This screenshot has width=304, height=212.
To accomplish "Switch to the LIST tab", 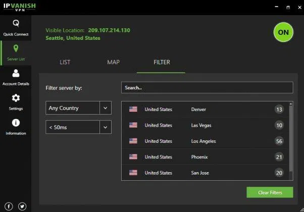I will click(65, 63).
